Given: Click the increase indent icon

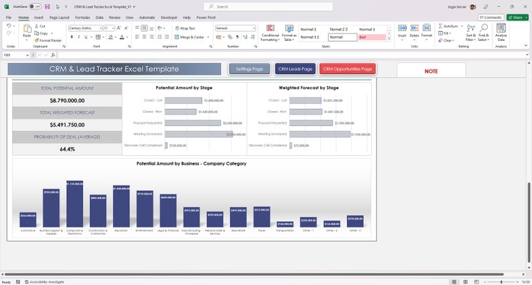Looking at the screenshot, I should [167, 37].
